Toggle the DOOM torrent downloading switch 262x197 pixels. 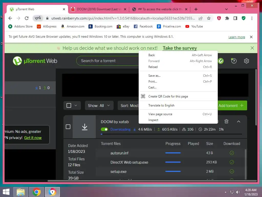tap(104, 129)
